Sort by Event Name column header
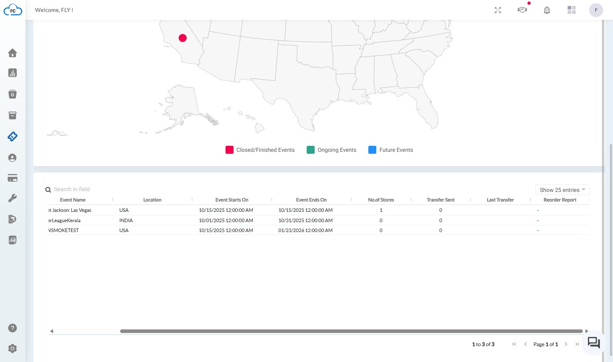This screenshot has height=362, width=613. pos(73,200)
